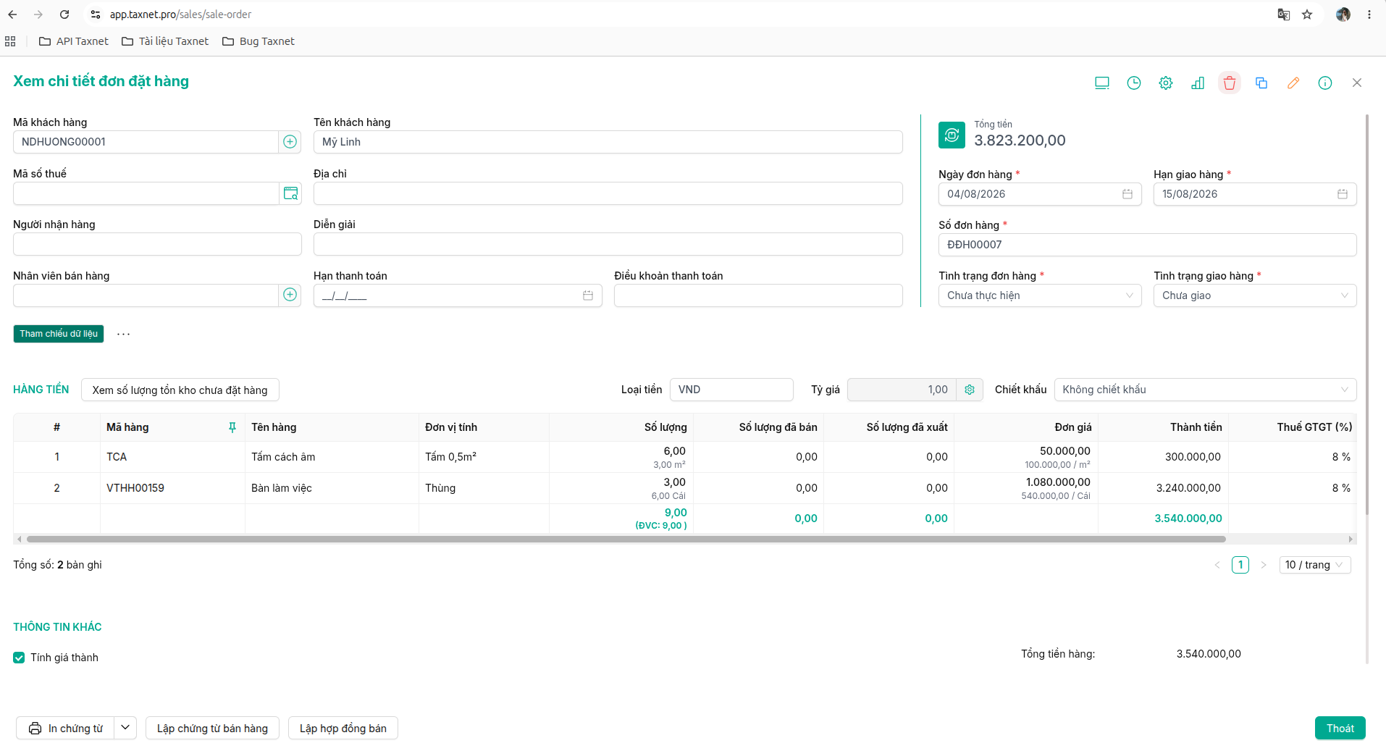The image size is (1386, 751).
Task: Click the info circle icon
Action: coord(1324,83)
